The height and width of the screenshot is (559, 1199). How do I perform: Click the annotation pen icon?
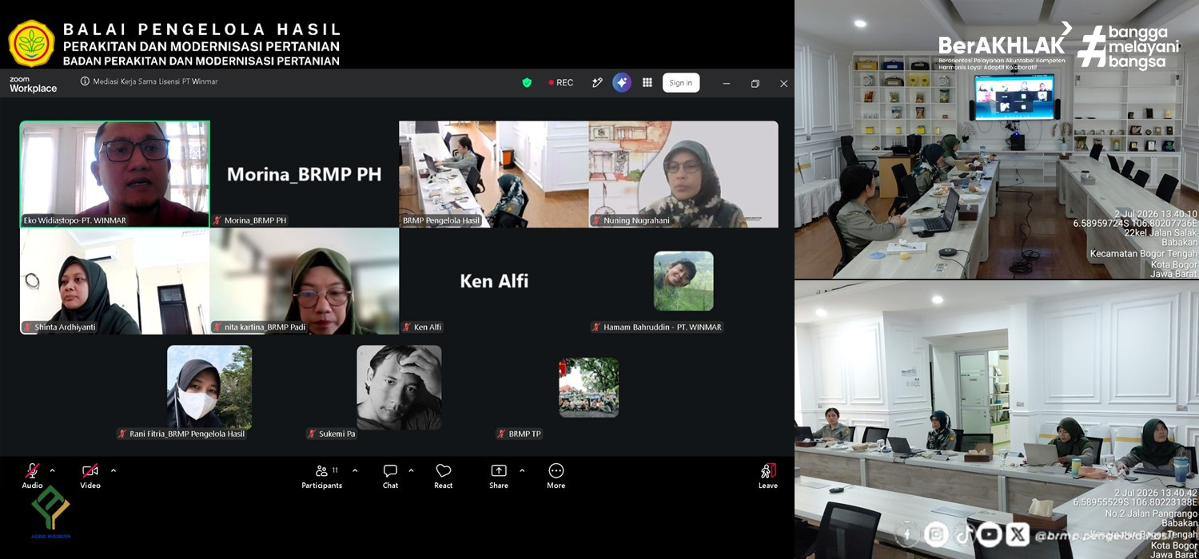[x=597, y=82]
